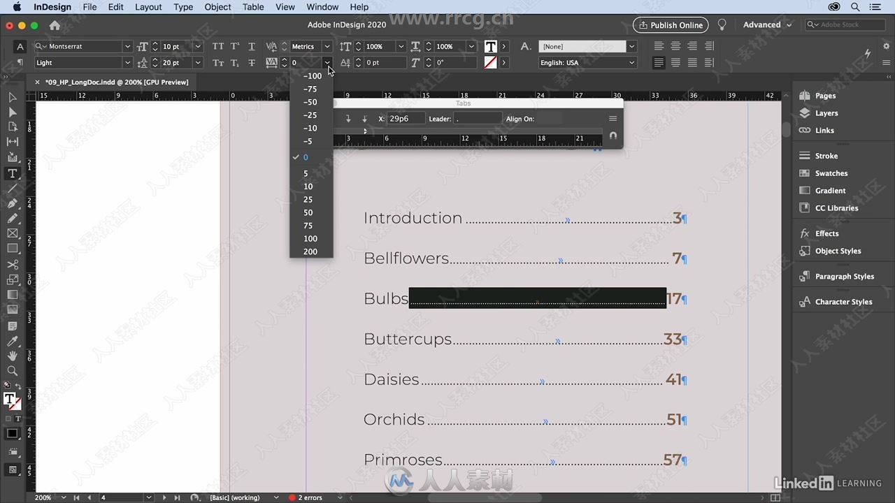This screenshot has height=503, width=895.
Task: Select the Scissors tool
Action: click(13, 265)
